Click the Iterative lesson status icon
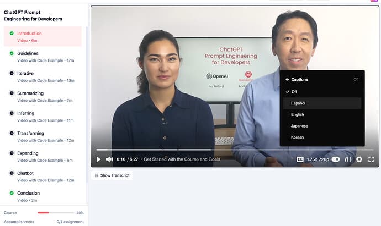Image resolution: width=381 pixels, height=226 pixels. (12, 73)
